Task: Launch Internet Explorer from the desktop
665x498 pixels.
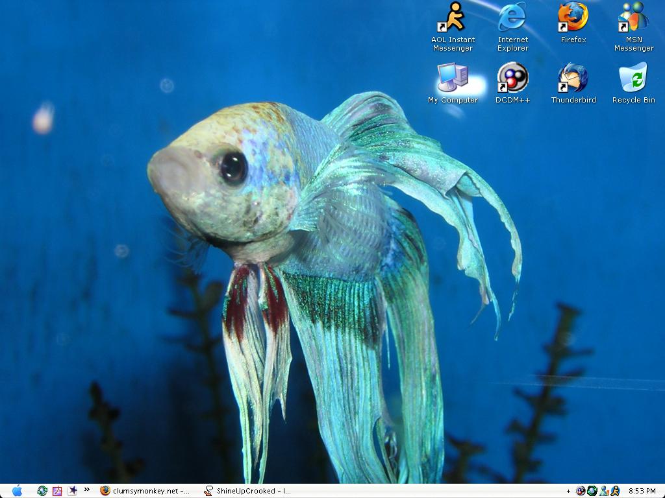Action: [x=512, y=18]
